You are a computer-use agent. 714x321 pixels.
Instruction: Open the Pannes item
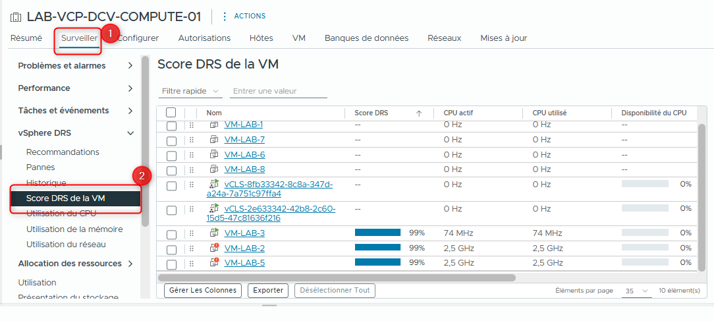41,167
